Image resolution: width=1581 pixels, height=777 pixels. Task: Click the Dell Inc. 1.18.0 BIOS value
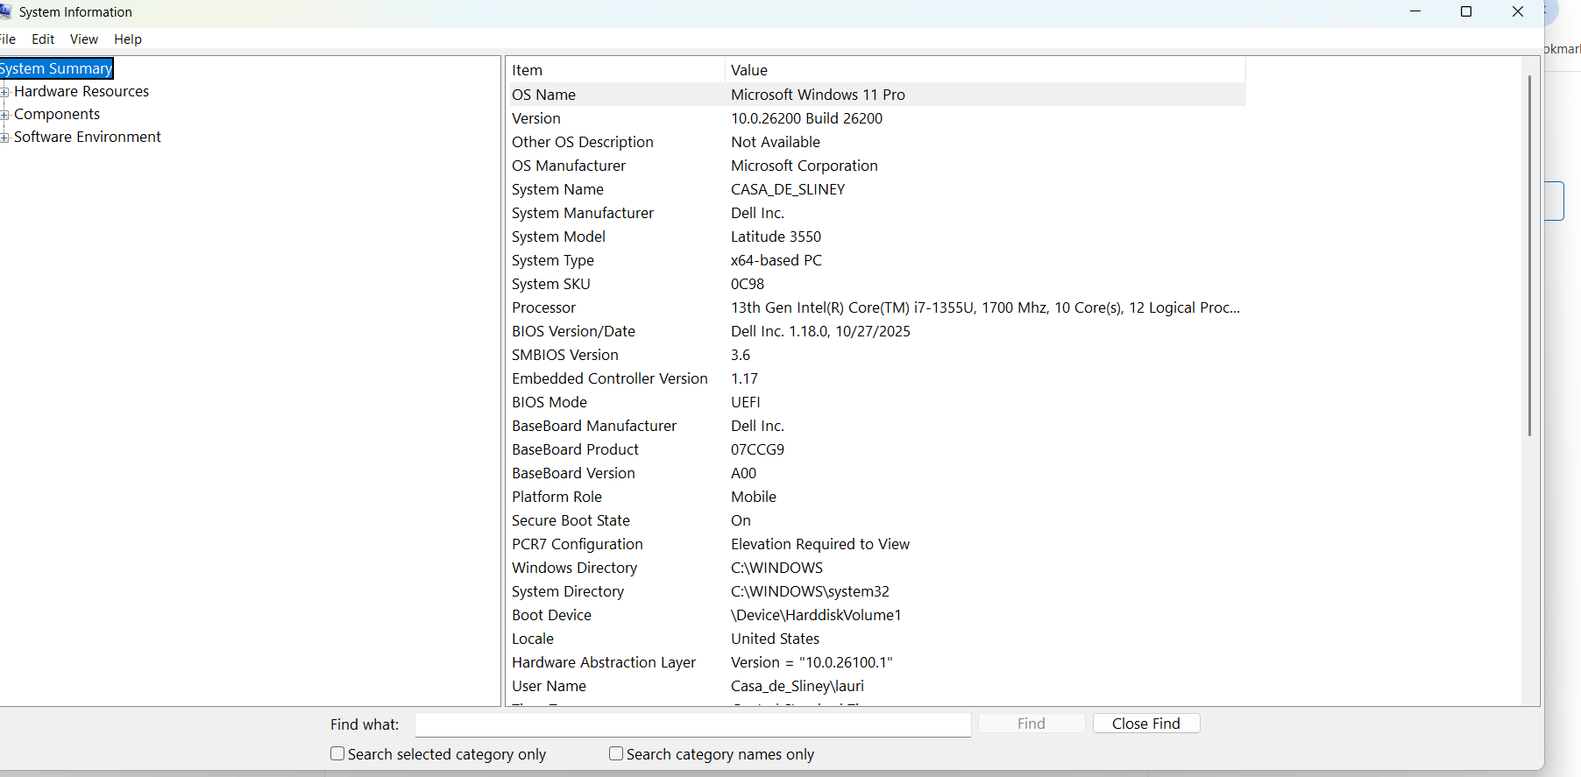(821, 331)
